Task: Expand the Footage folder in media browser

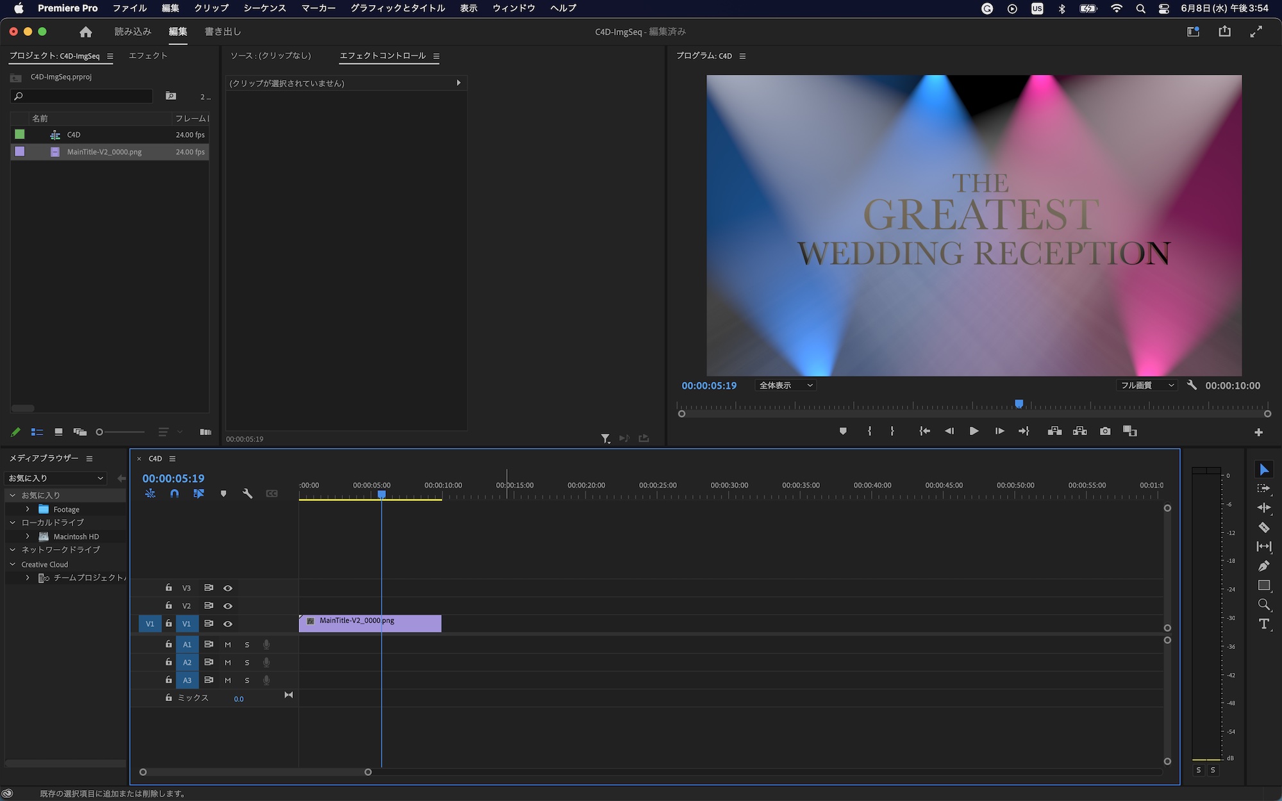Action: (28, 509)
